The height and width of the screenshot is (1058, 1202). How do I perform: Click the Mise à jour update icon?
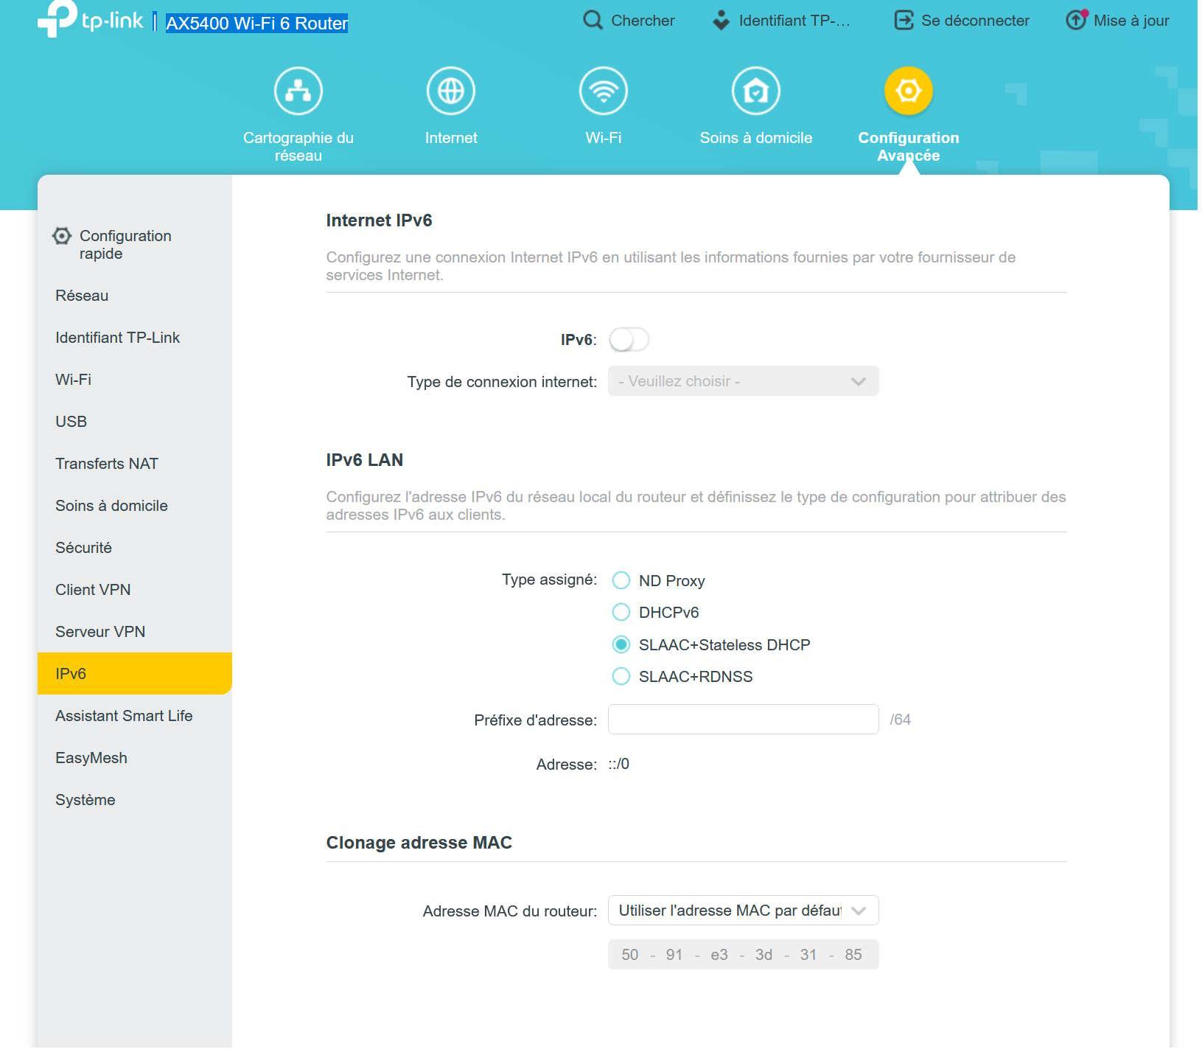1076,20
